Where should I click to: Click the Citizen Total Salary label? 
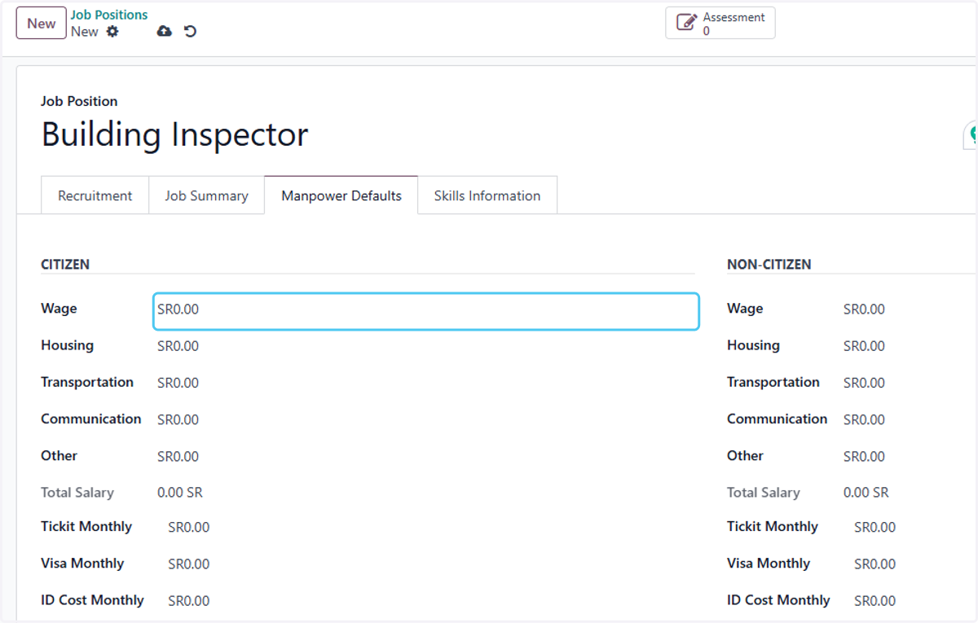[x=77, y=493]
